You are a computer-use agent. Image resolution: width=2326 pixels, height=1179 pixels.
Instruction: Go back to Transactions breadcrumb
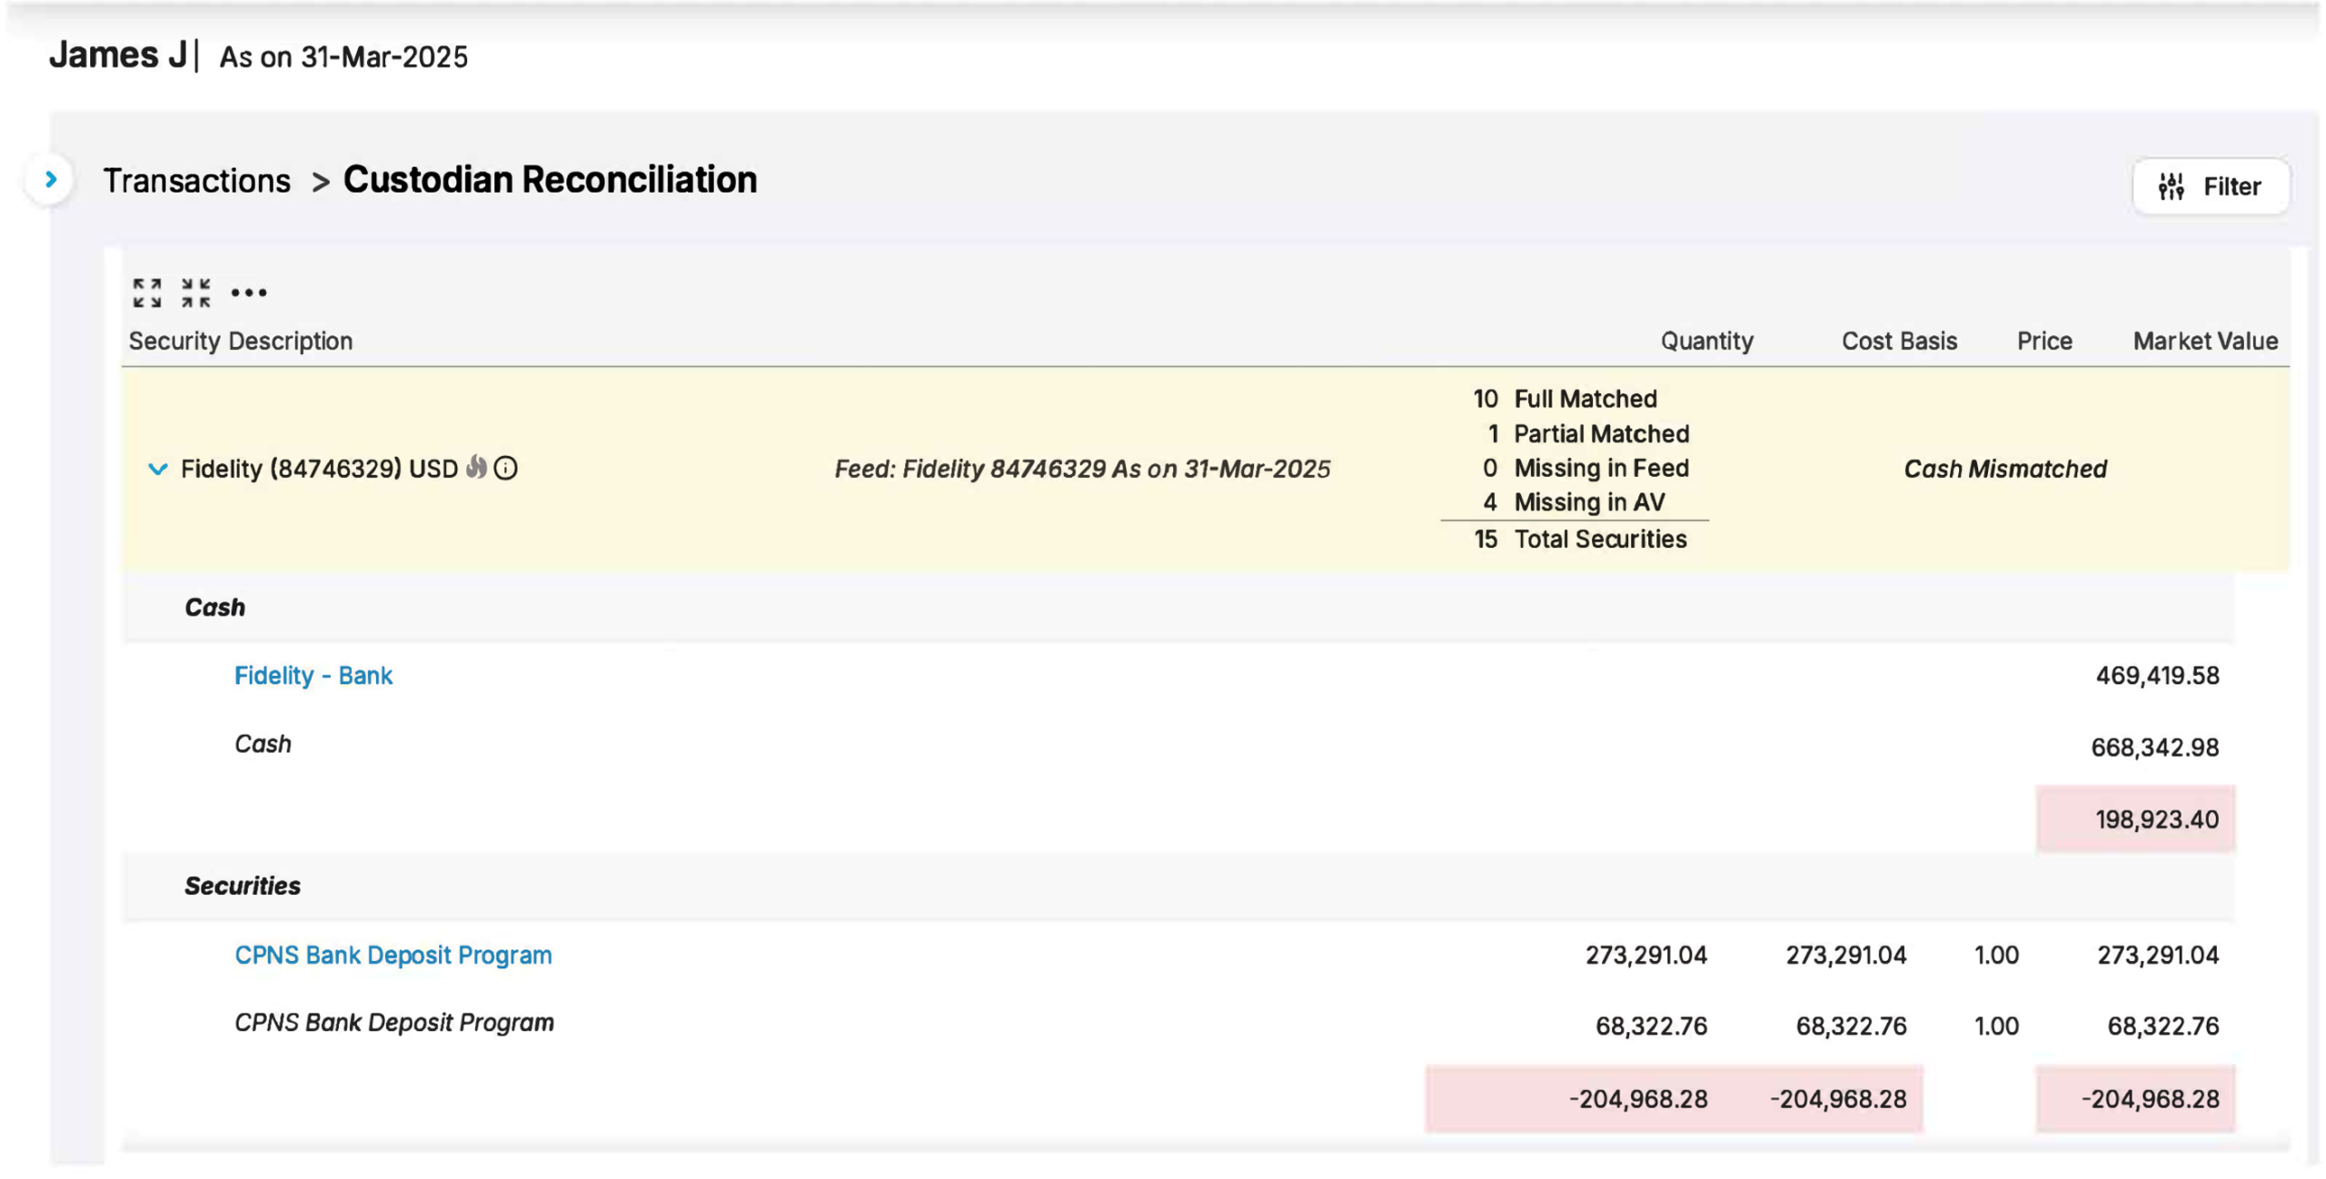[196, 180]
